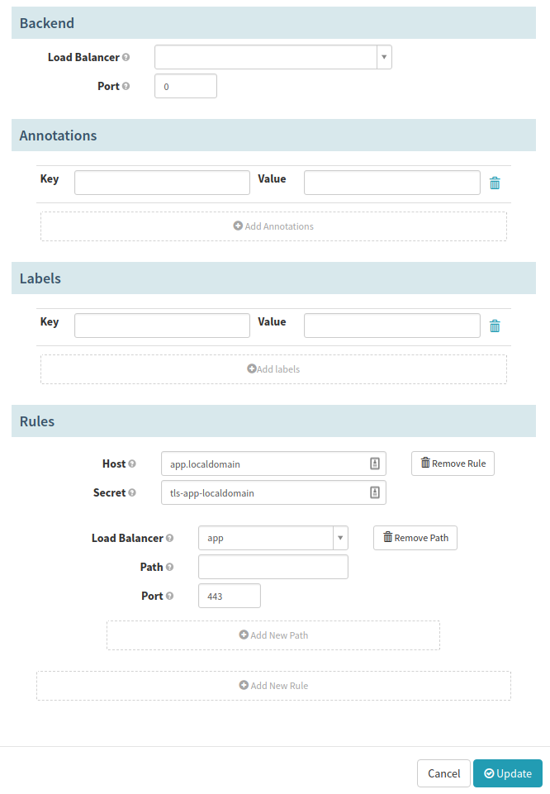The width and height of the screenshot is (550, 794).
Task: Open the Backend Load Balancer dropdown
Action: (x=383, y=57)
